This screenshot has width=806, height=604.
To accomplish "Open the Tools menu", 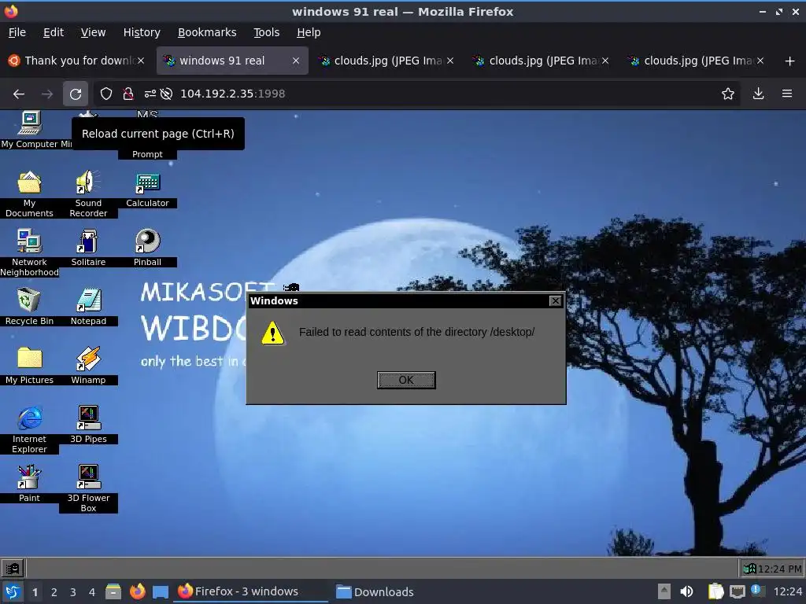I will [x=266, y=32].
